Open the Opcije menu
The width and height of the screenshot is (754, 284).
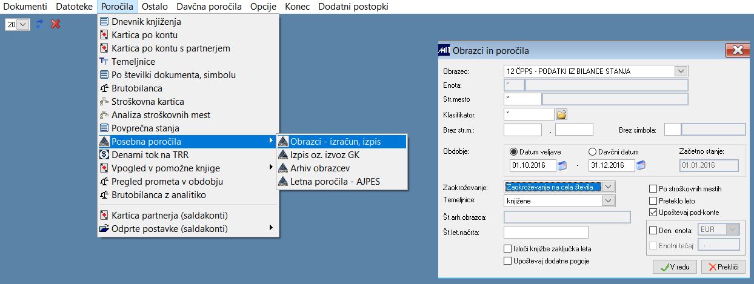[263, 7]
